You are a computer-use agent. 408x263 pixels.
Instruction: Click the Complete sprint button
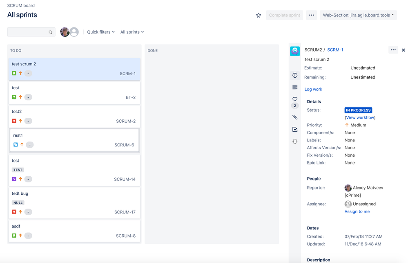(x=284, y=15)
